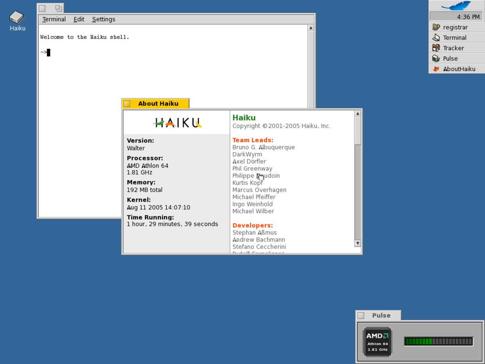Click the Team Leads heading

point(253,140)
